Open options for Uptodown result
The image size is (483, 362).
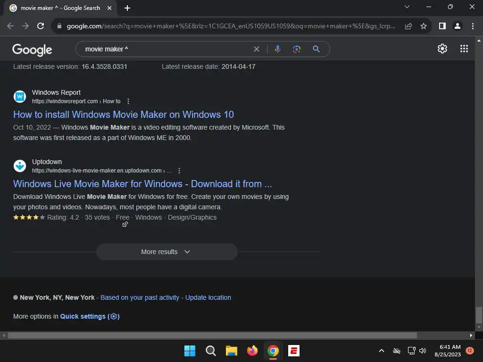pos(179,171)
